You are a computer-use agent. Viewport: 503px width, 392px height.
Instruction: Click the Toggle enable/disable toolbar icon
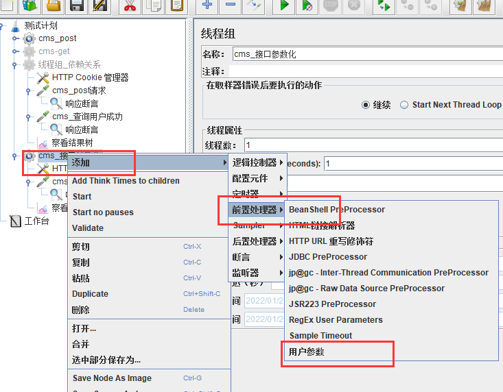coord(253,5)
